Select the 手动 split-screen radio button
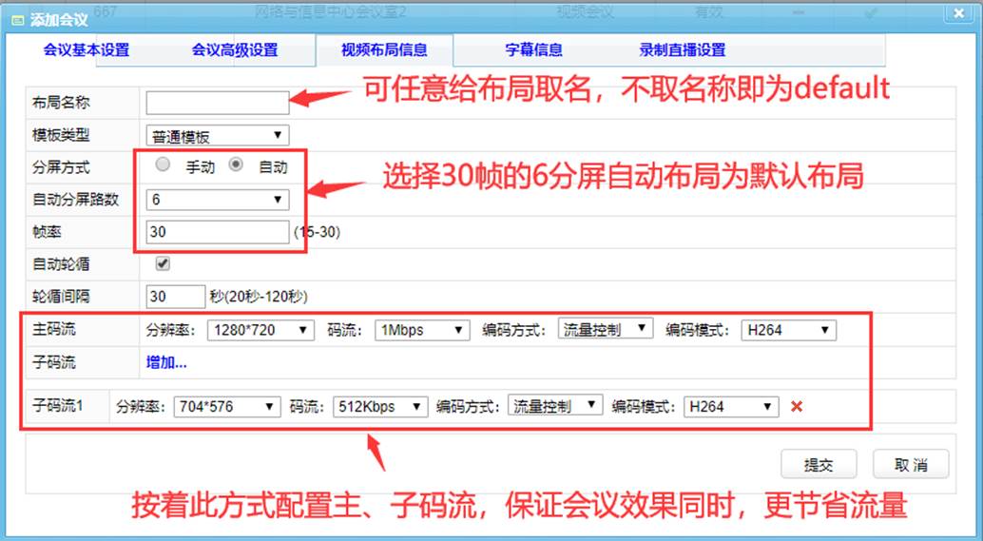Image resolution: width=983 pixels, height=541 pixels. pos(164,165)
